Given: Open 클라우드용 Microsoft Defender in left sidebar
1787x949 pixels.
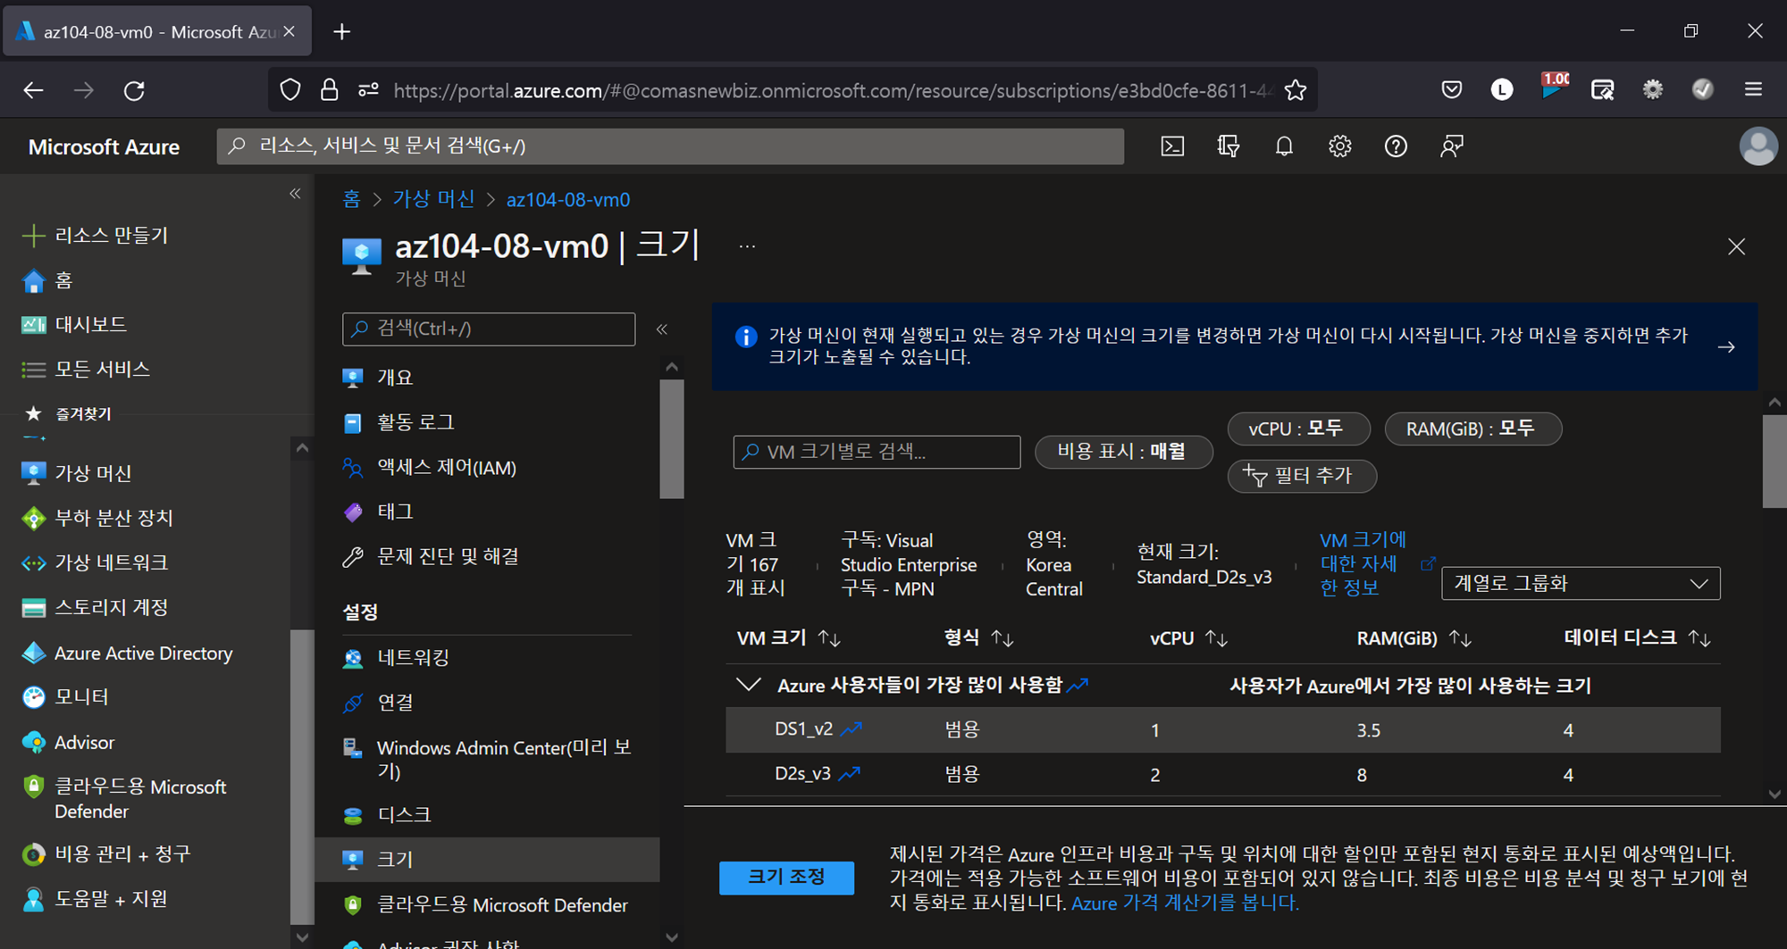Looking at the screenshot, I should (124, 798).
